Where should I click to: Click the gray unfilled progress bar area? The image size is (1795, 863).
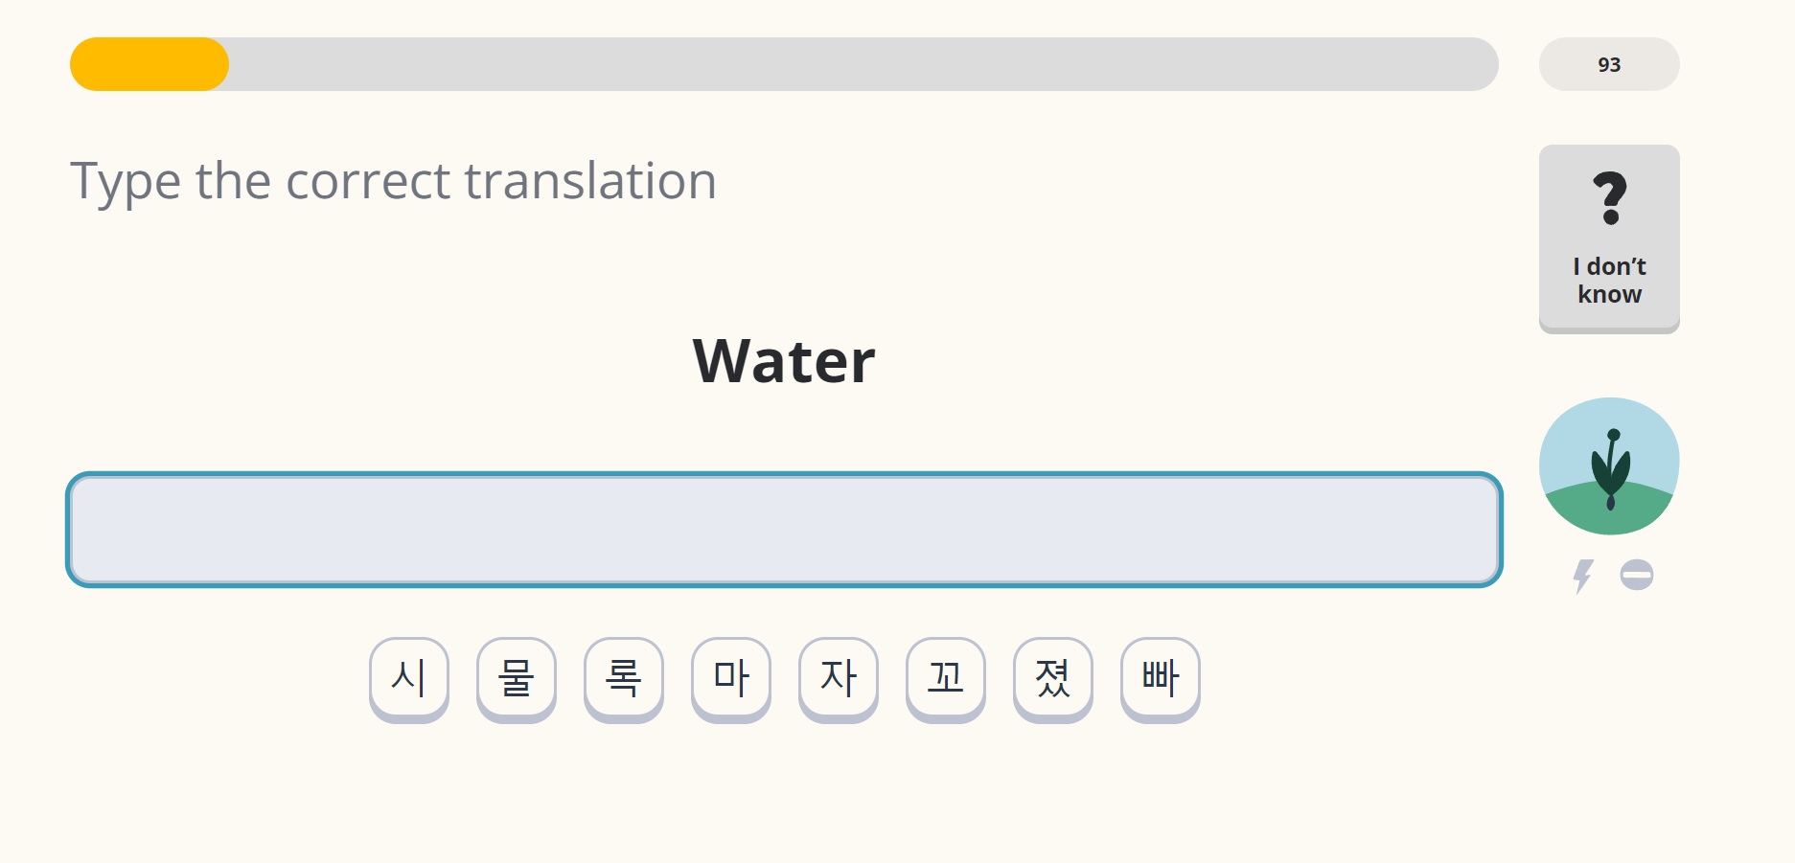click(863, 64)
